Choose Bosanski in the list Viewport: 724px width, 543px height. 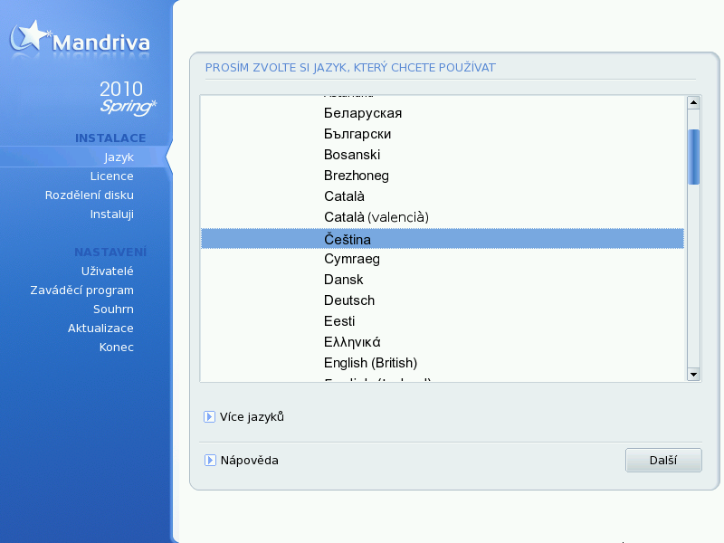click(x=352, y=155)
